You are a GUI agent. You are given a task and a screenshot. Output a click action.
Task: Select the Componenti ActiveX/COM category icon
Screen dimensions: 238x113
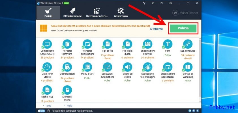47,44
